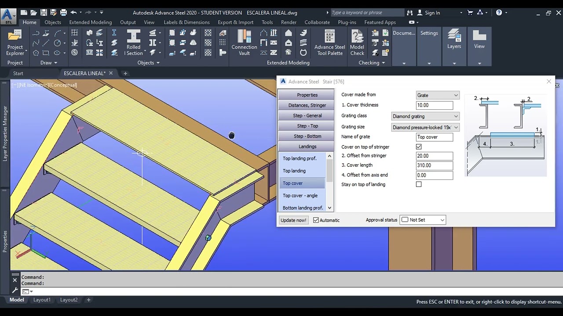Open the Cover made from dropdown

click(x=438, y=95)
